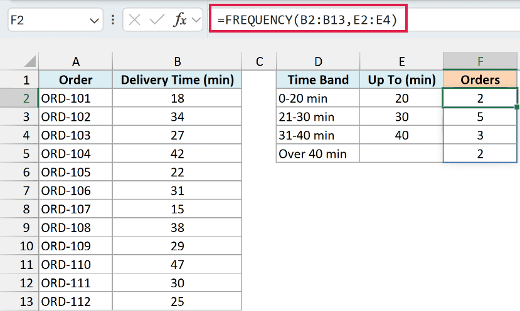Select delivery time cell 15
Viewport: 520px width, 311px height.
tap(177, 209)
